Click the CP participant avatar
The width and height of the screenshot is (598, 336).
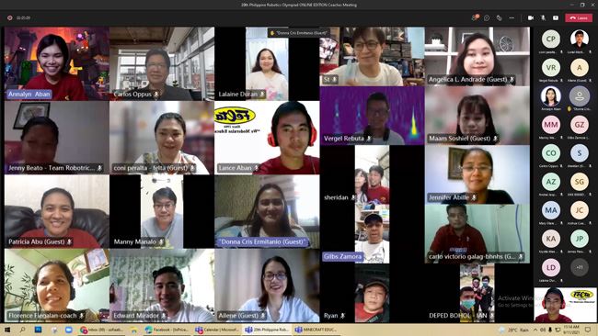tap(551, 39)
